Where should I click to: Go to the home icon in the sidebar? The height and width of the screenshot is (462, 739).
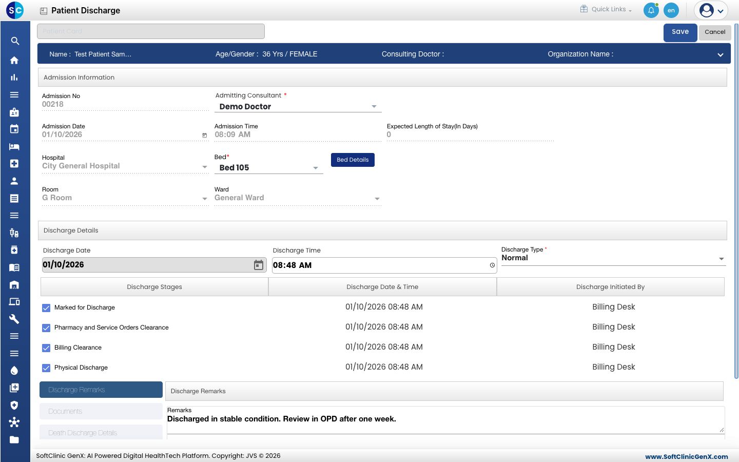[14, 60]
